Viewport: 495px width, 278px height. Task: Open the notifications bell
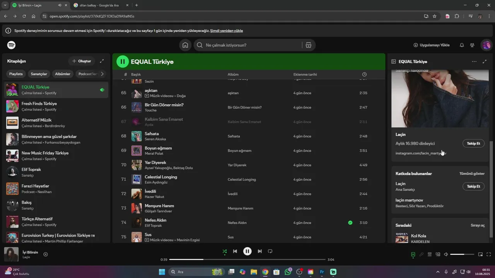pos(462,45)
